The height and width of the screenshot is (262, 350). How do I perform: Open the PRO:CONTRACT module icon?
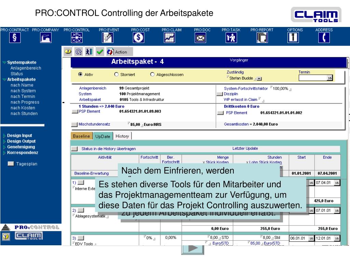coord(15,38)
